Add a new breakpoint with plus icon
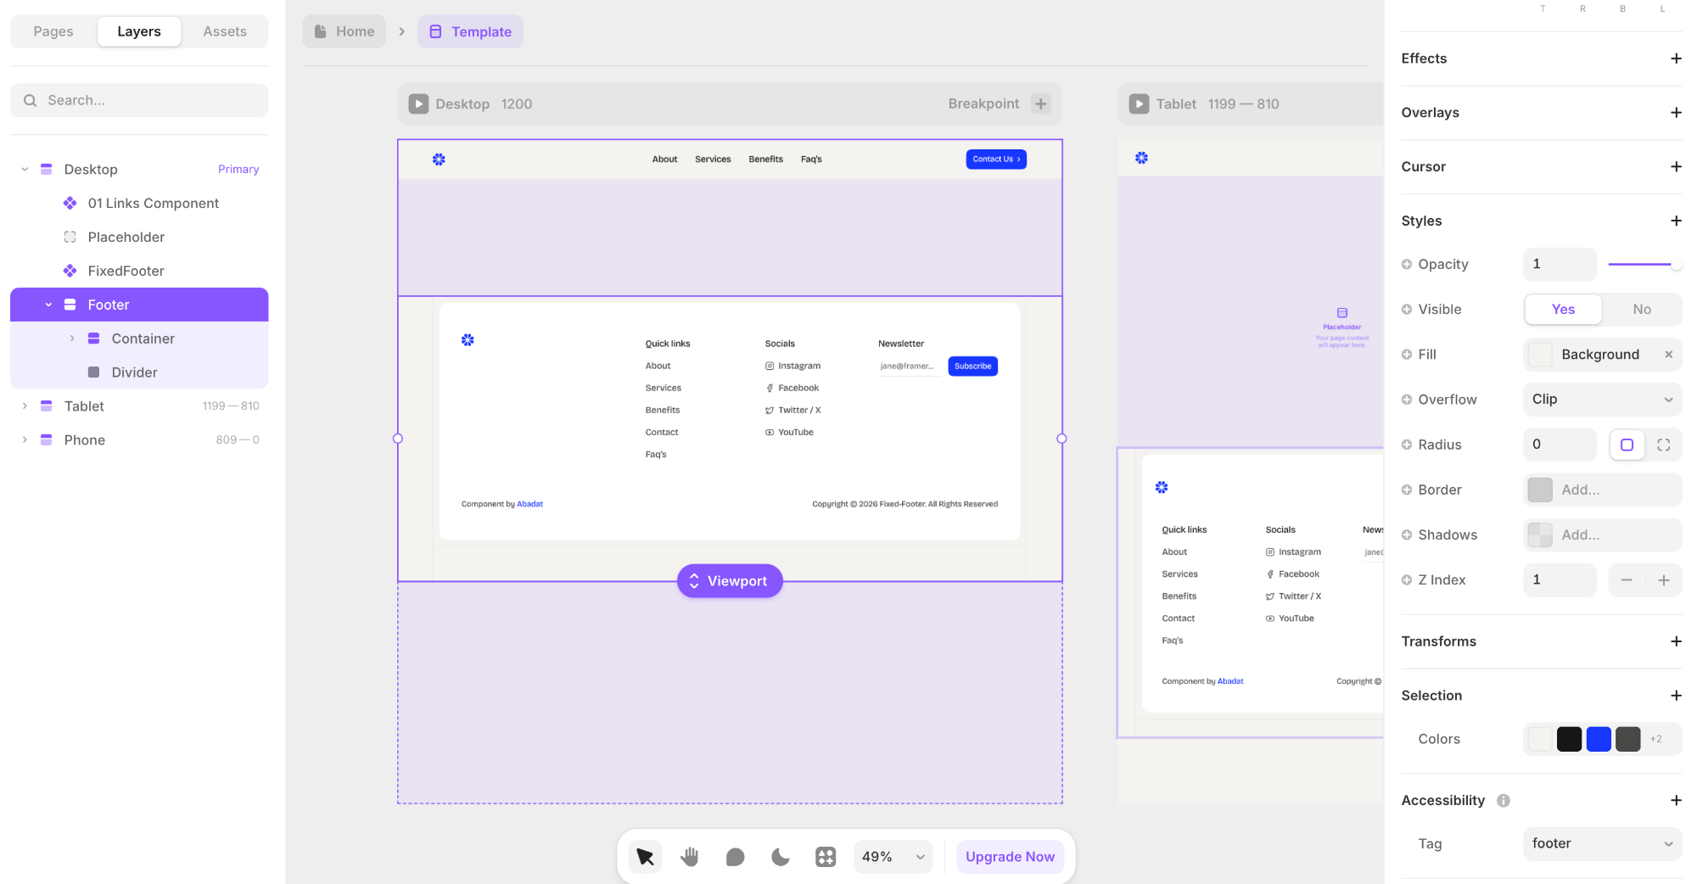 click(1041, 104)
